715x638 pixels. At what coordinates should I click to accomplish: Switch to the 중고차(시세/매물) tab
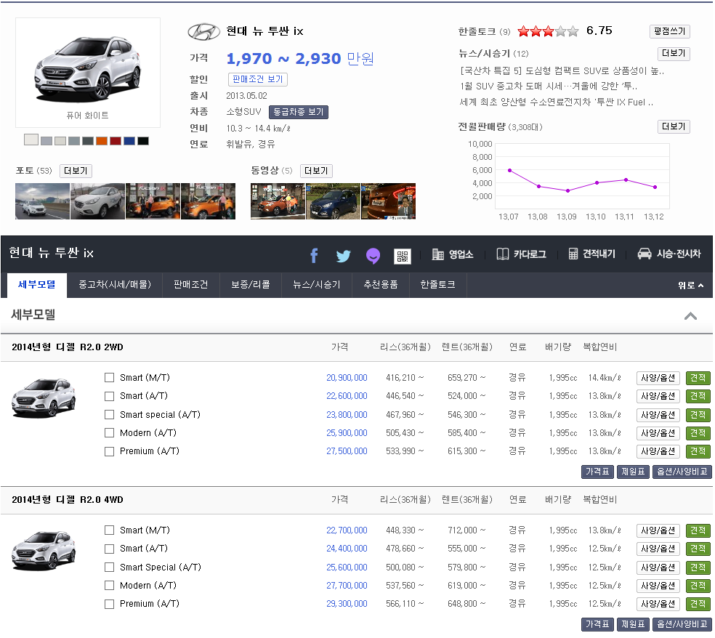point(116,285)
